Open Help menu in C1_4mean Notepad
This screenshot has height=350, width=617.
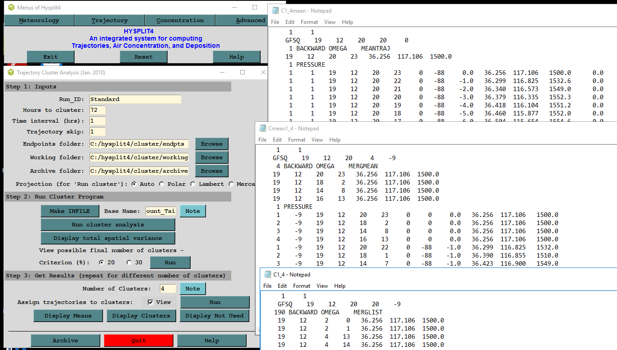pyautogui.click(x=347, y=22)
